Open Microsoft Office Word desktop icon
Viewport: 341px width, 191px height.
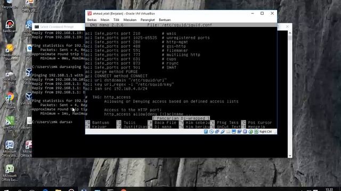pyautogui.click(x=10, y=149)
